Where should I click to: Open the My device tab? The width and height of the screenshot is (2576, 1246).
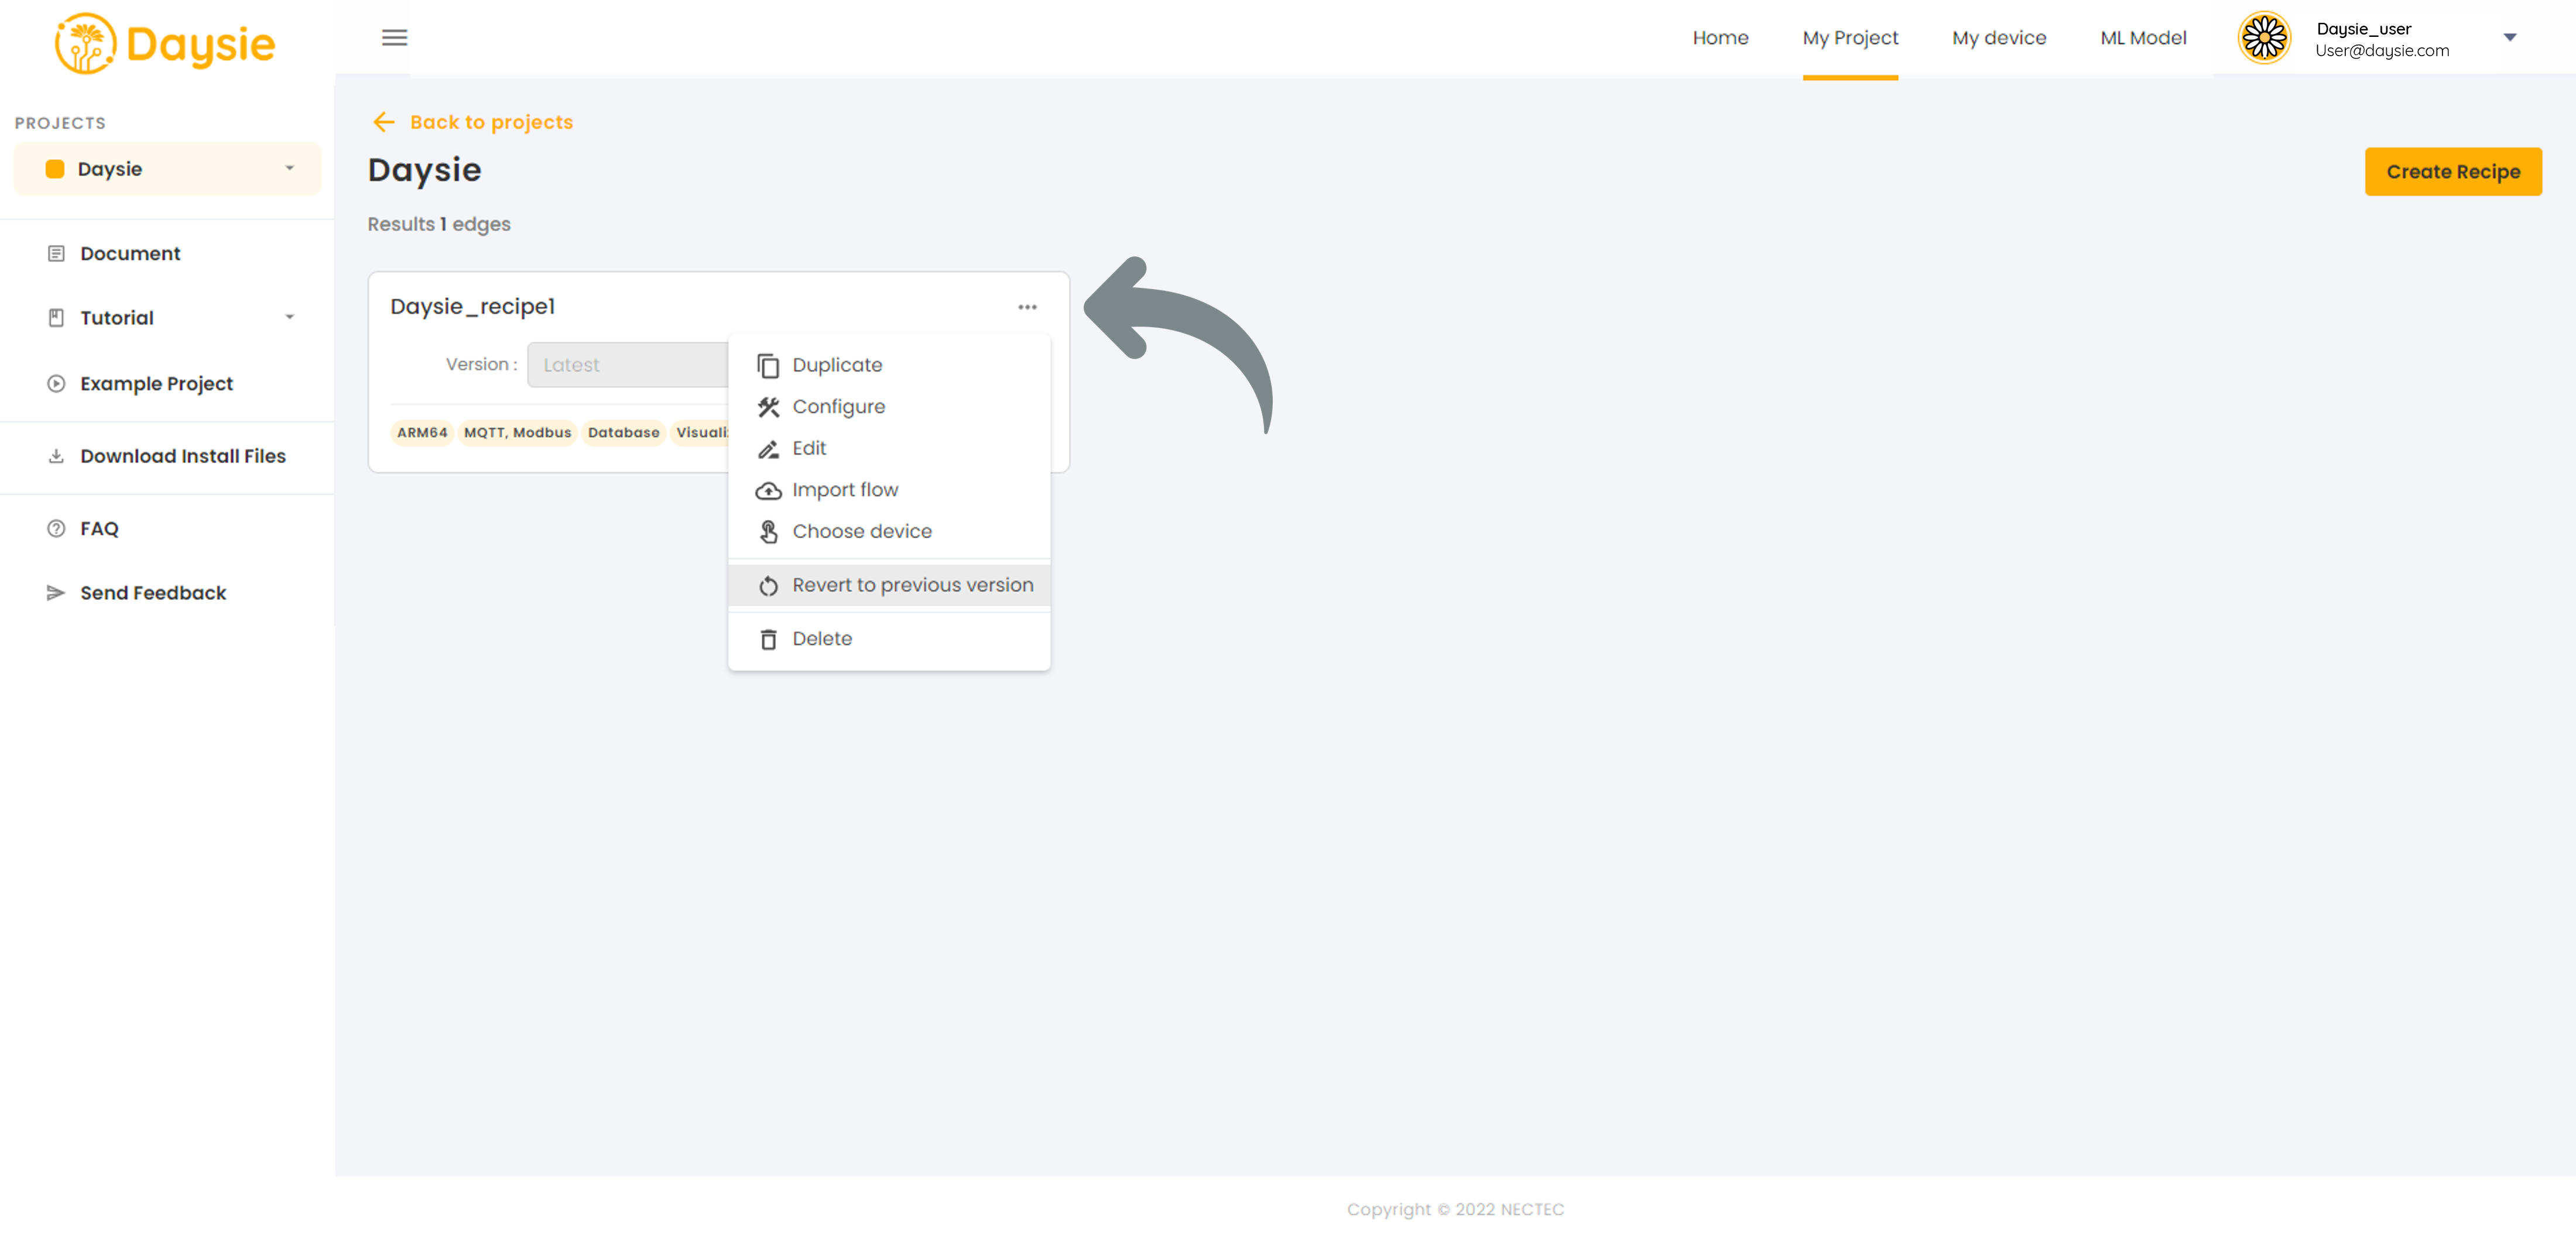click(x=1999, y=38)
